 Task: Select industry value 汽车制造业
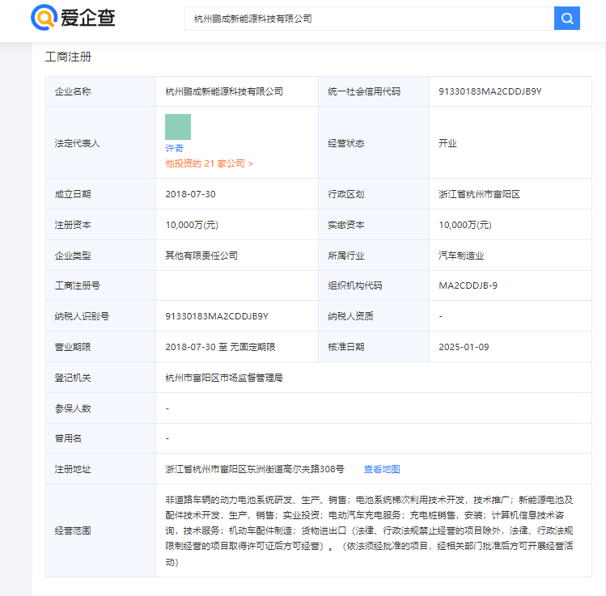point(461,256)
